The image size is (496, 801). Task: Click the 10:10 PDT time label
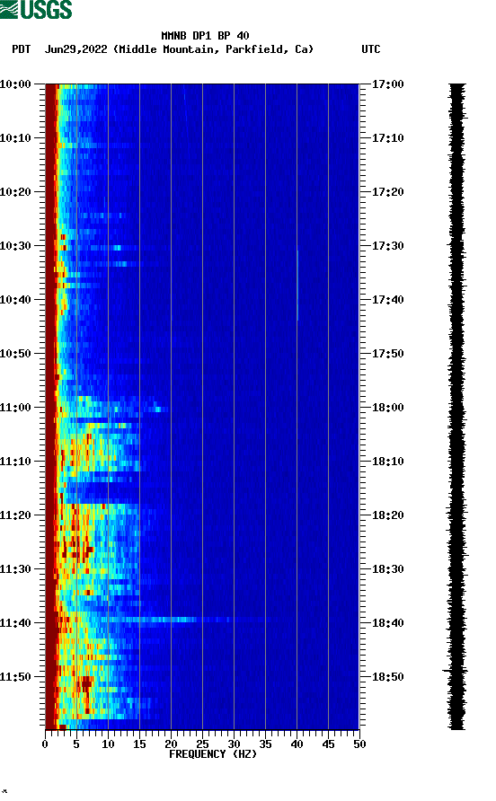(15, 138)
